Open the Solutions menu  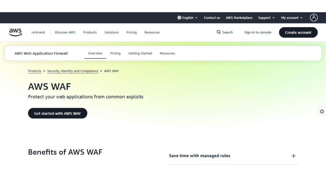tap(111, 33)
